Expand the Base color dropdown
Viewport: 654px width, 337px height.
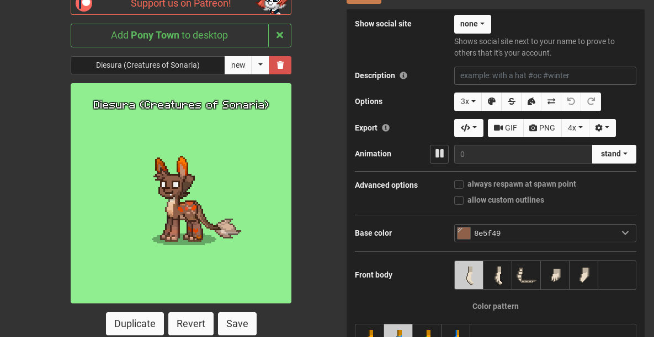[x=625, y=233]
